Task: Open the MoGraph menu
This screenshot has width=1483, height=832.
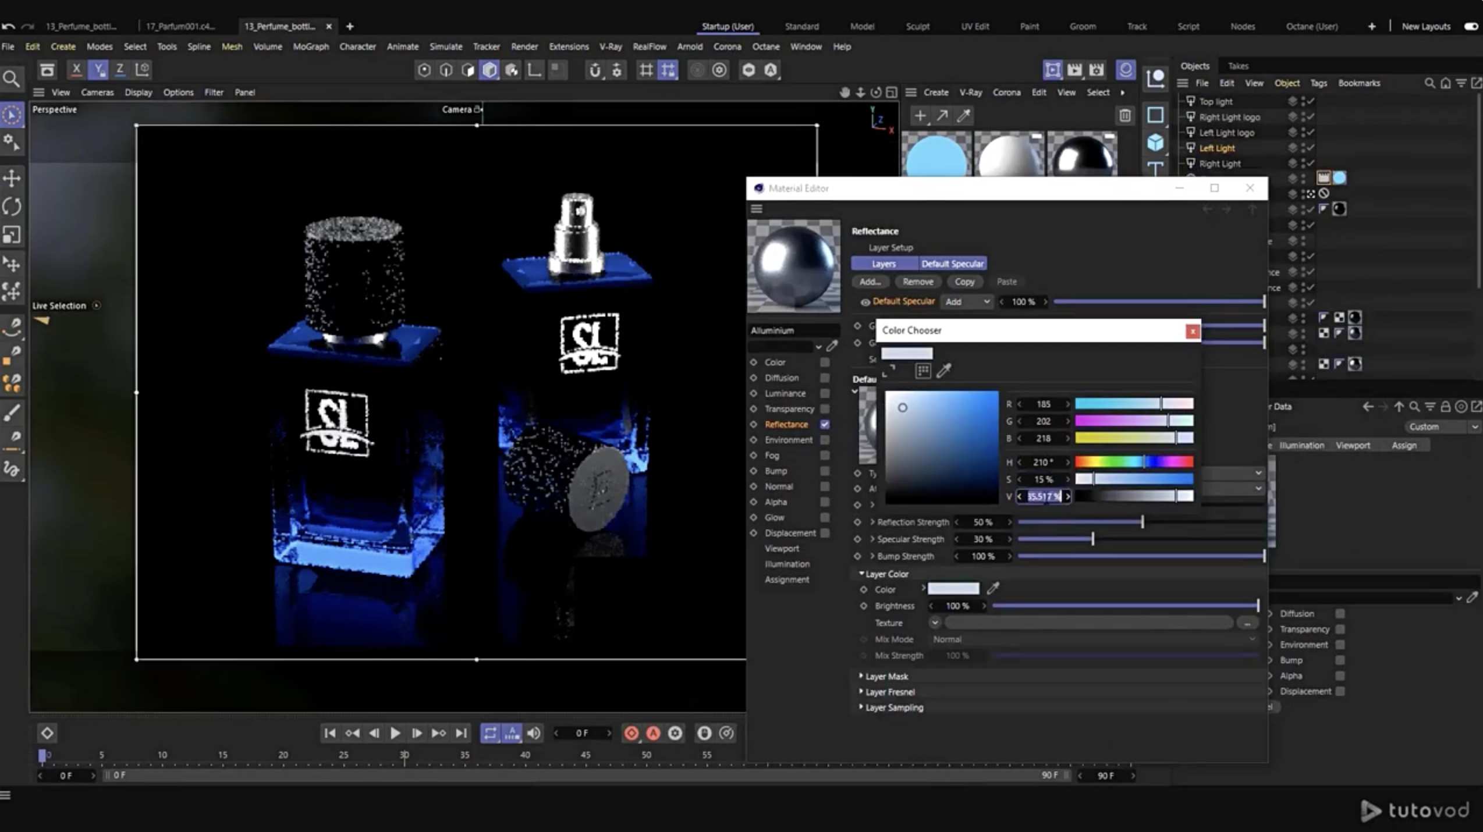Action: [x=310, y=47]
